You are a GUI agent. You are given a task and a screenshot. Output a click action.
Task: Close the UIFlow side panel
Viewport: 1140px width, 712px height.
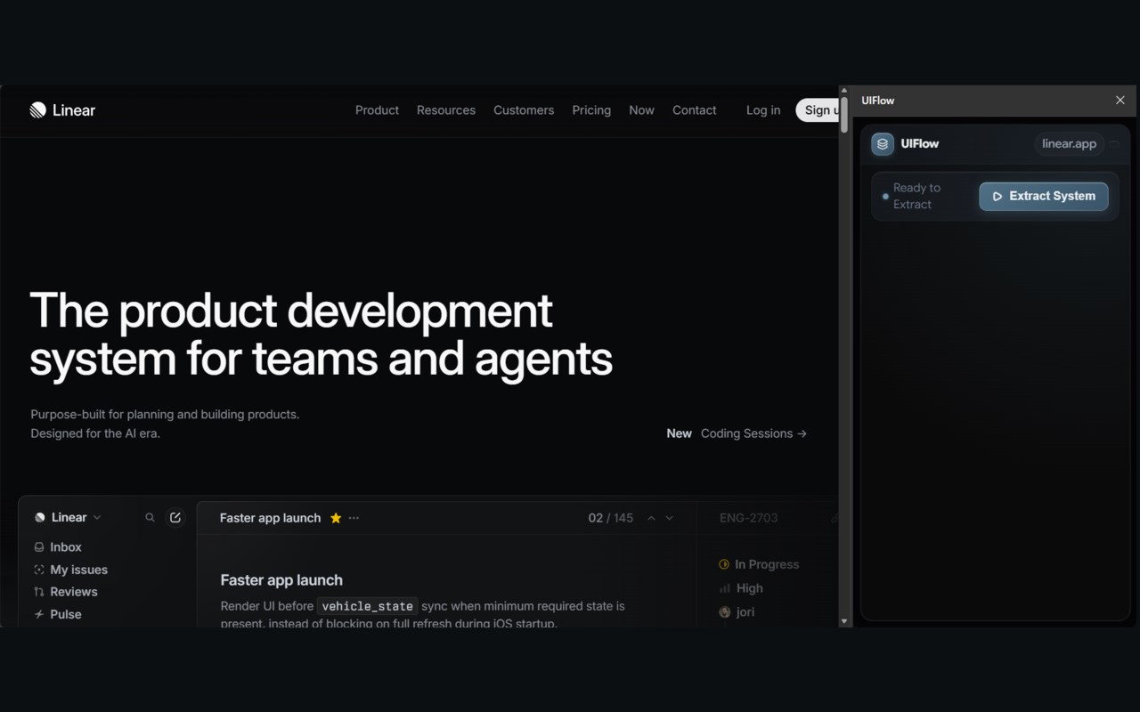1120,101
